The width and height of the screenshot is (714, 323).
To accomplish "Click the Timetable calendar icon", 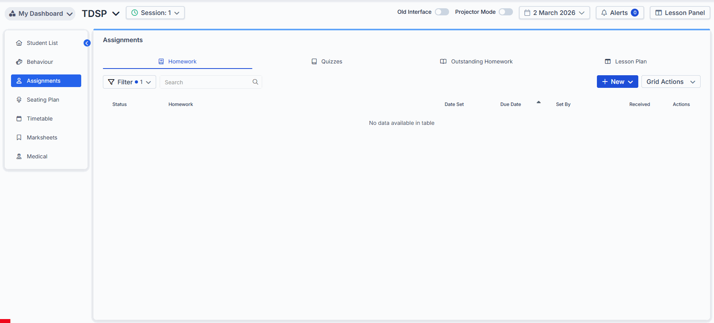I will coord(19,119).
